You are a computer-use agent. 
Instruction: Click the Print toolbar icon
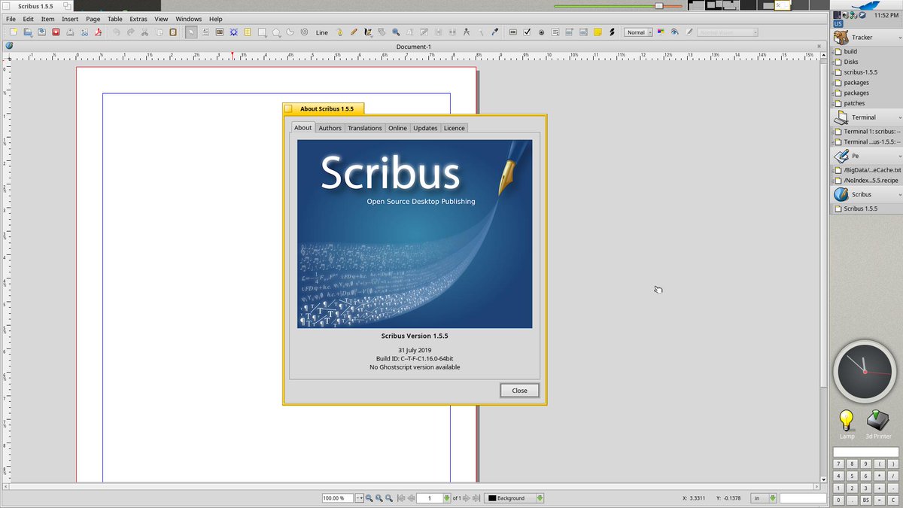tap(70, 32)
